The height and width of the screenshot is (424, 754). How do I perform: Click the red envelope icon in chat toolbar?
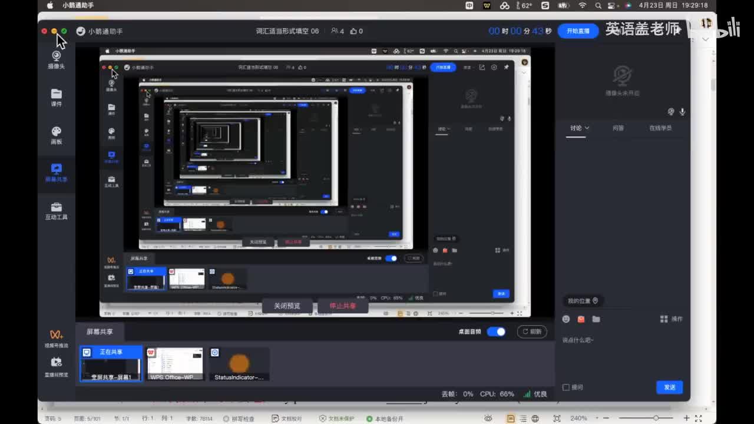pyautogui.click(x=581, y=319)
